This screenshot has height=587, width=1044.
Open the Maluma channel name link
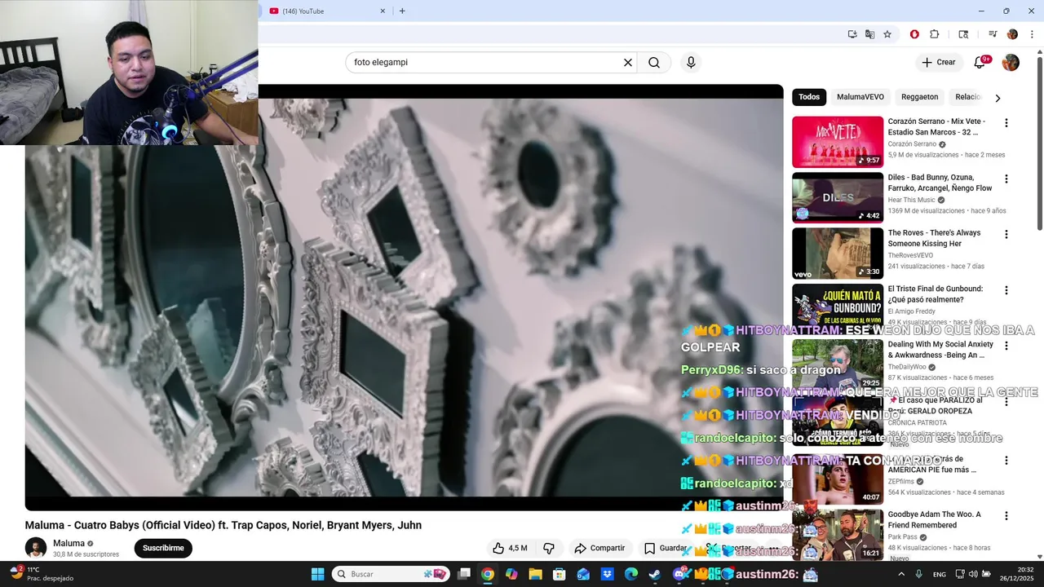[69, 544]
